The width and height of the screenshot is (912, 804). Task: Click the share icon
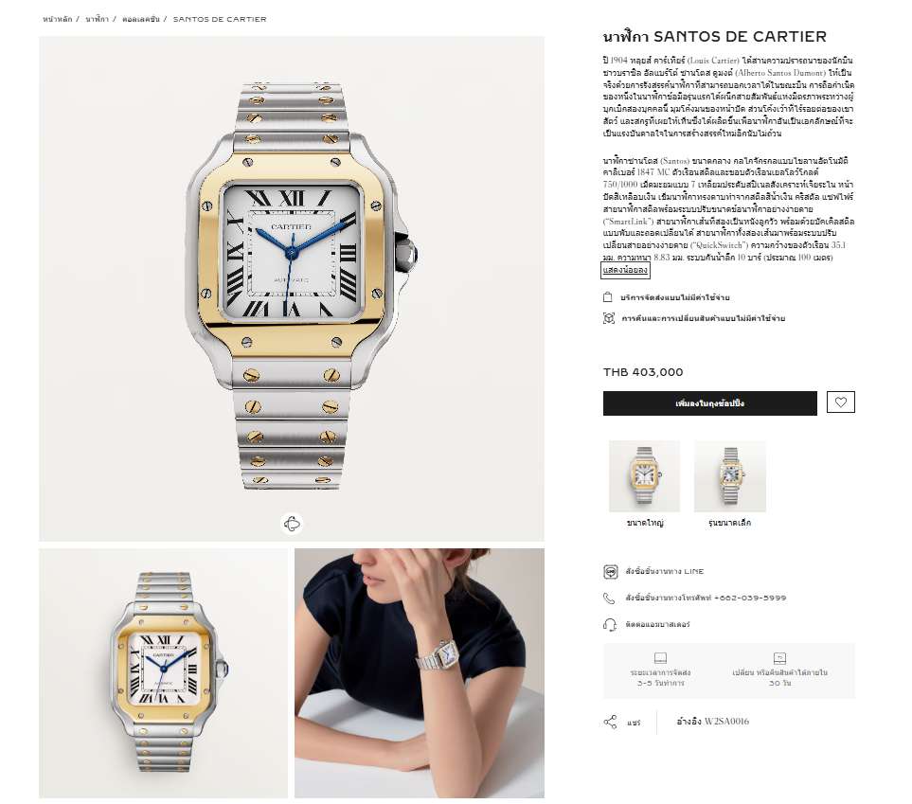click(x=610, y=722)
